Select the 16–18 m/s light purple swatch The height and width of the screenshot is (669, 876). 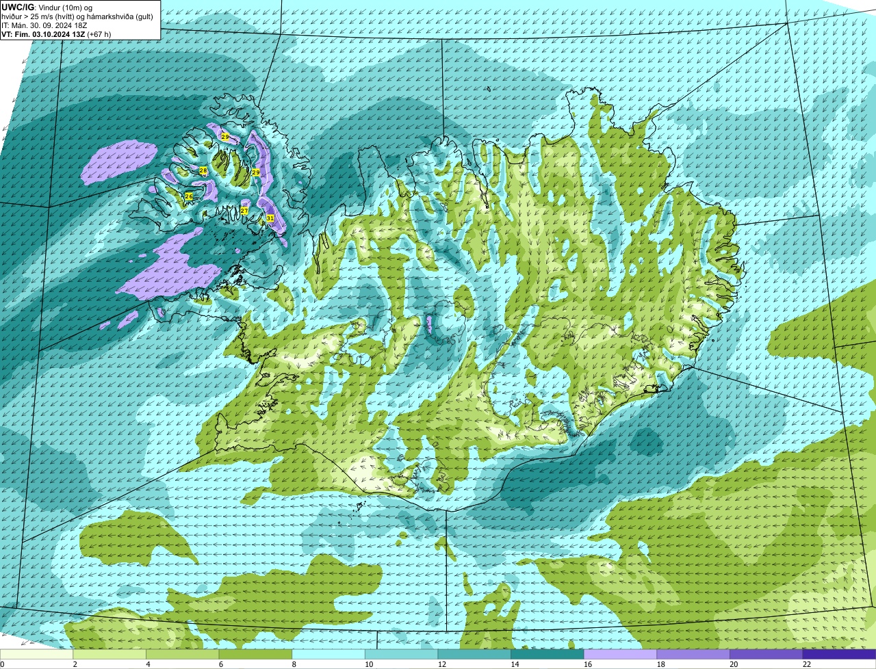tap(620, 654)
